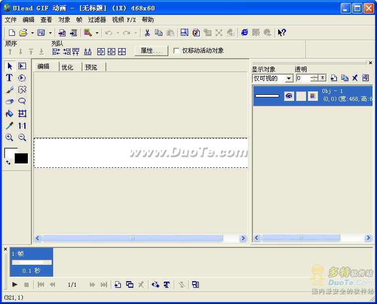The image size is (377, 304).
Task: Select the Paintbrush tool
Action: 9,90
